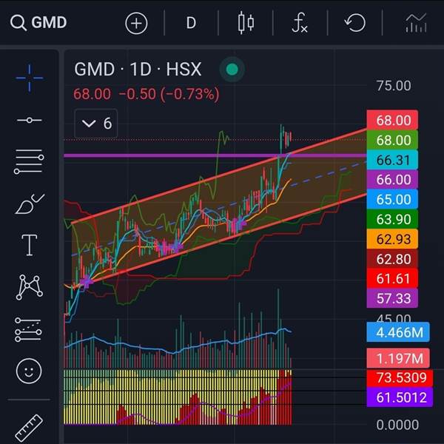The width and height of the screenshot is (444, 444).
Task: Click the 0.0000 indicator scale label
Action: (397, 425)
